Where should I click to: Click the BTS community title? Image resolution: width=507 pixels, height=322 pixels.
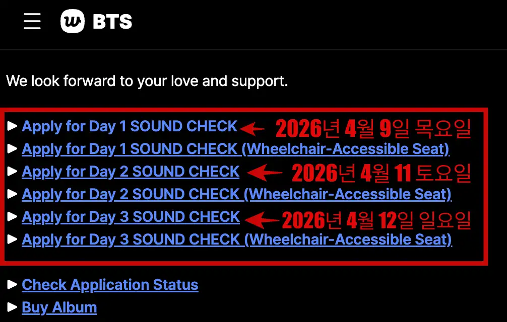click(x=112, y=22)
